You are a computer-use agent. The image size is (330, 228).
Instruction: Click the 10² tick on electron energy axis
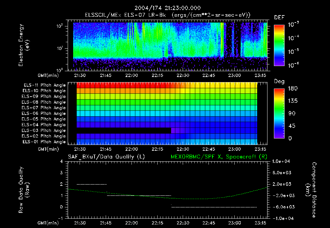tap(60, 26)
